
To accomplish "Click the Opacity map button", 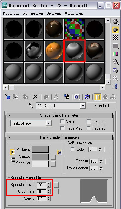I will (108, 161).
